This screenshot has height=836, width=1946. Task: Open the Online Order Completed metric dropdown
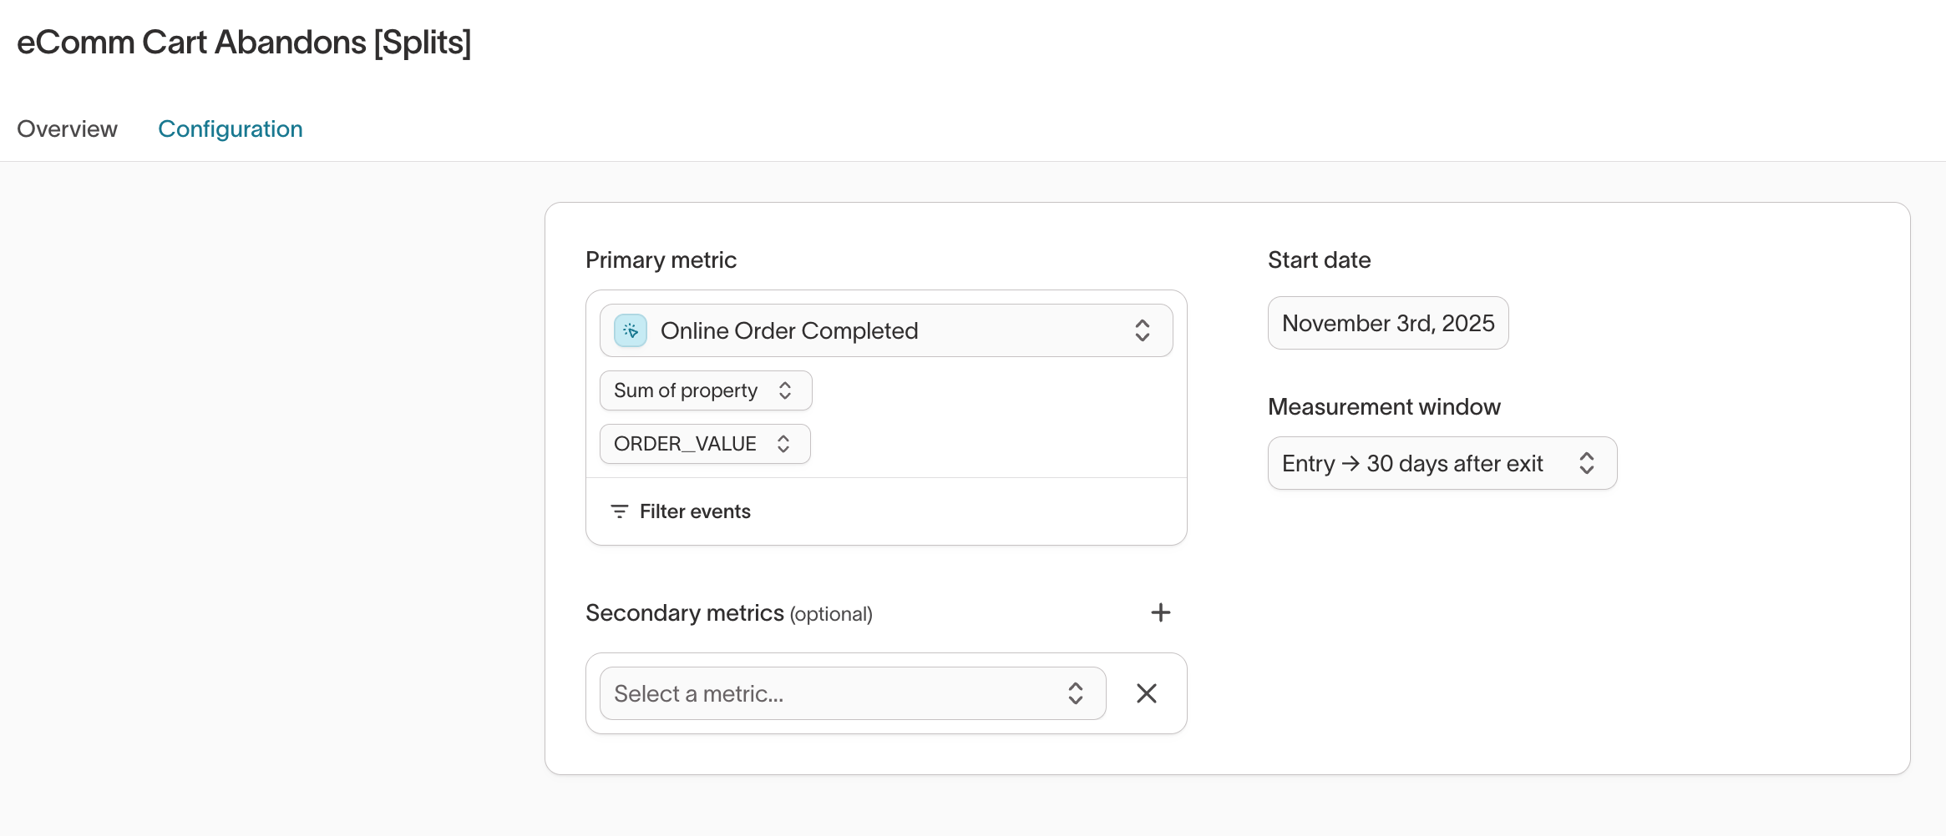pyautogui.click(x=885, y=330)
